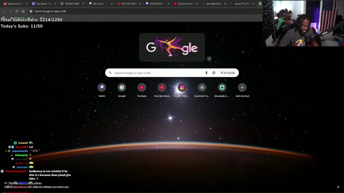
Task: Open the Bookmarks folder in bookmarks bar
Action: pyautogui.click(x=18, y=18)
